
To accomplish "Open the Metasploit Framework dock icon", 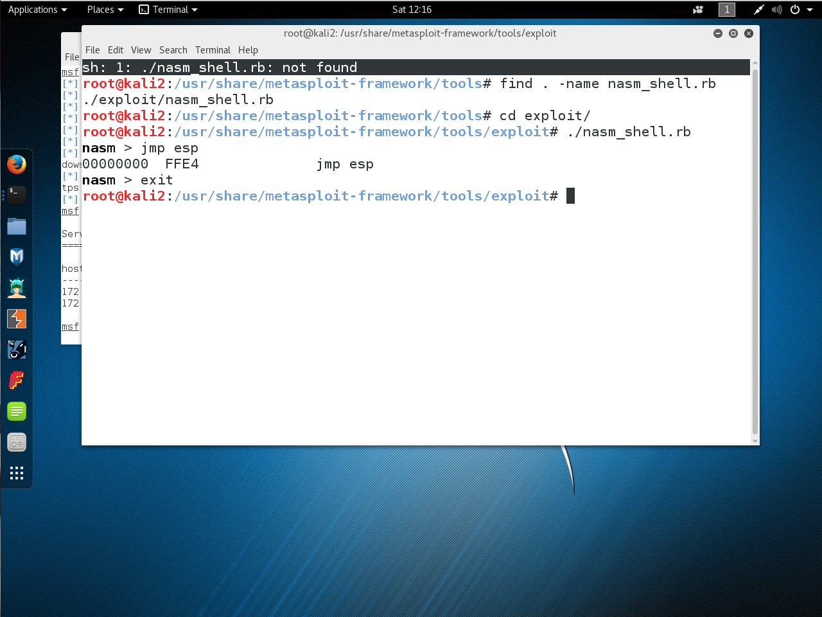I will click(17, 257).
